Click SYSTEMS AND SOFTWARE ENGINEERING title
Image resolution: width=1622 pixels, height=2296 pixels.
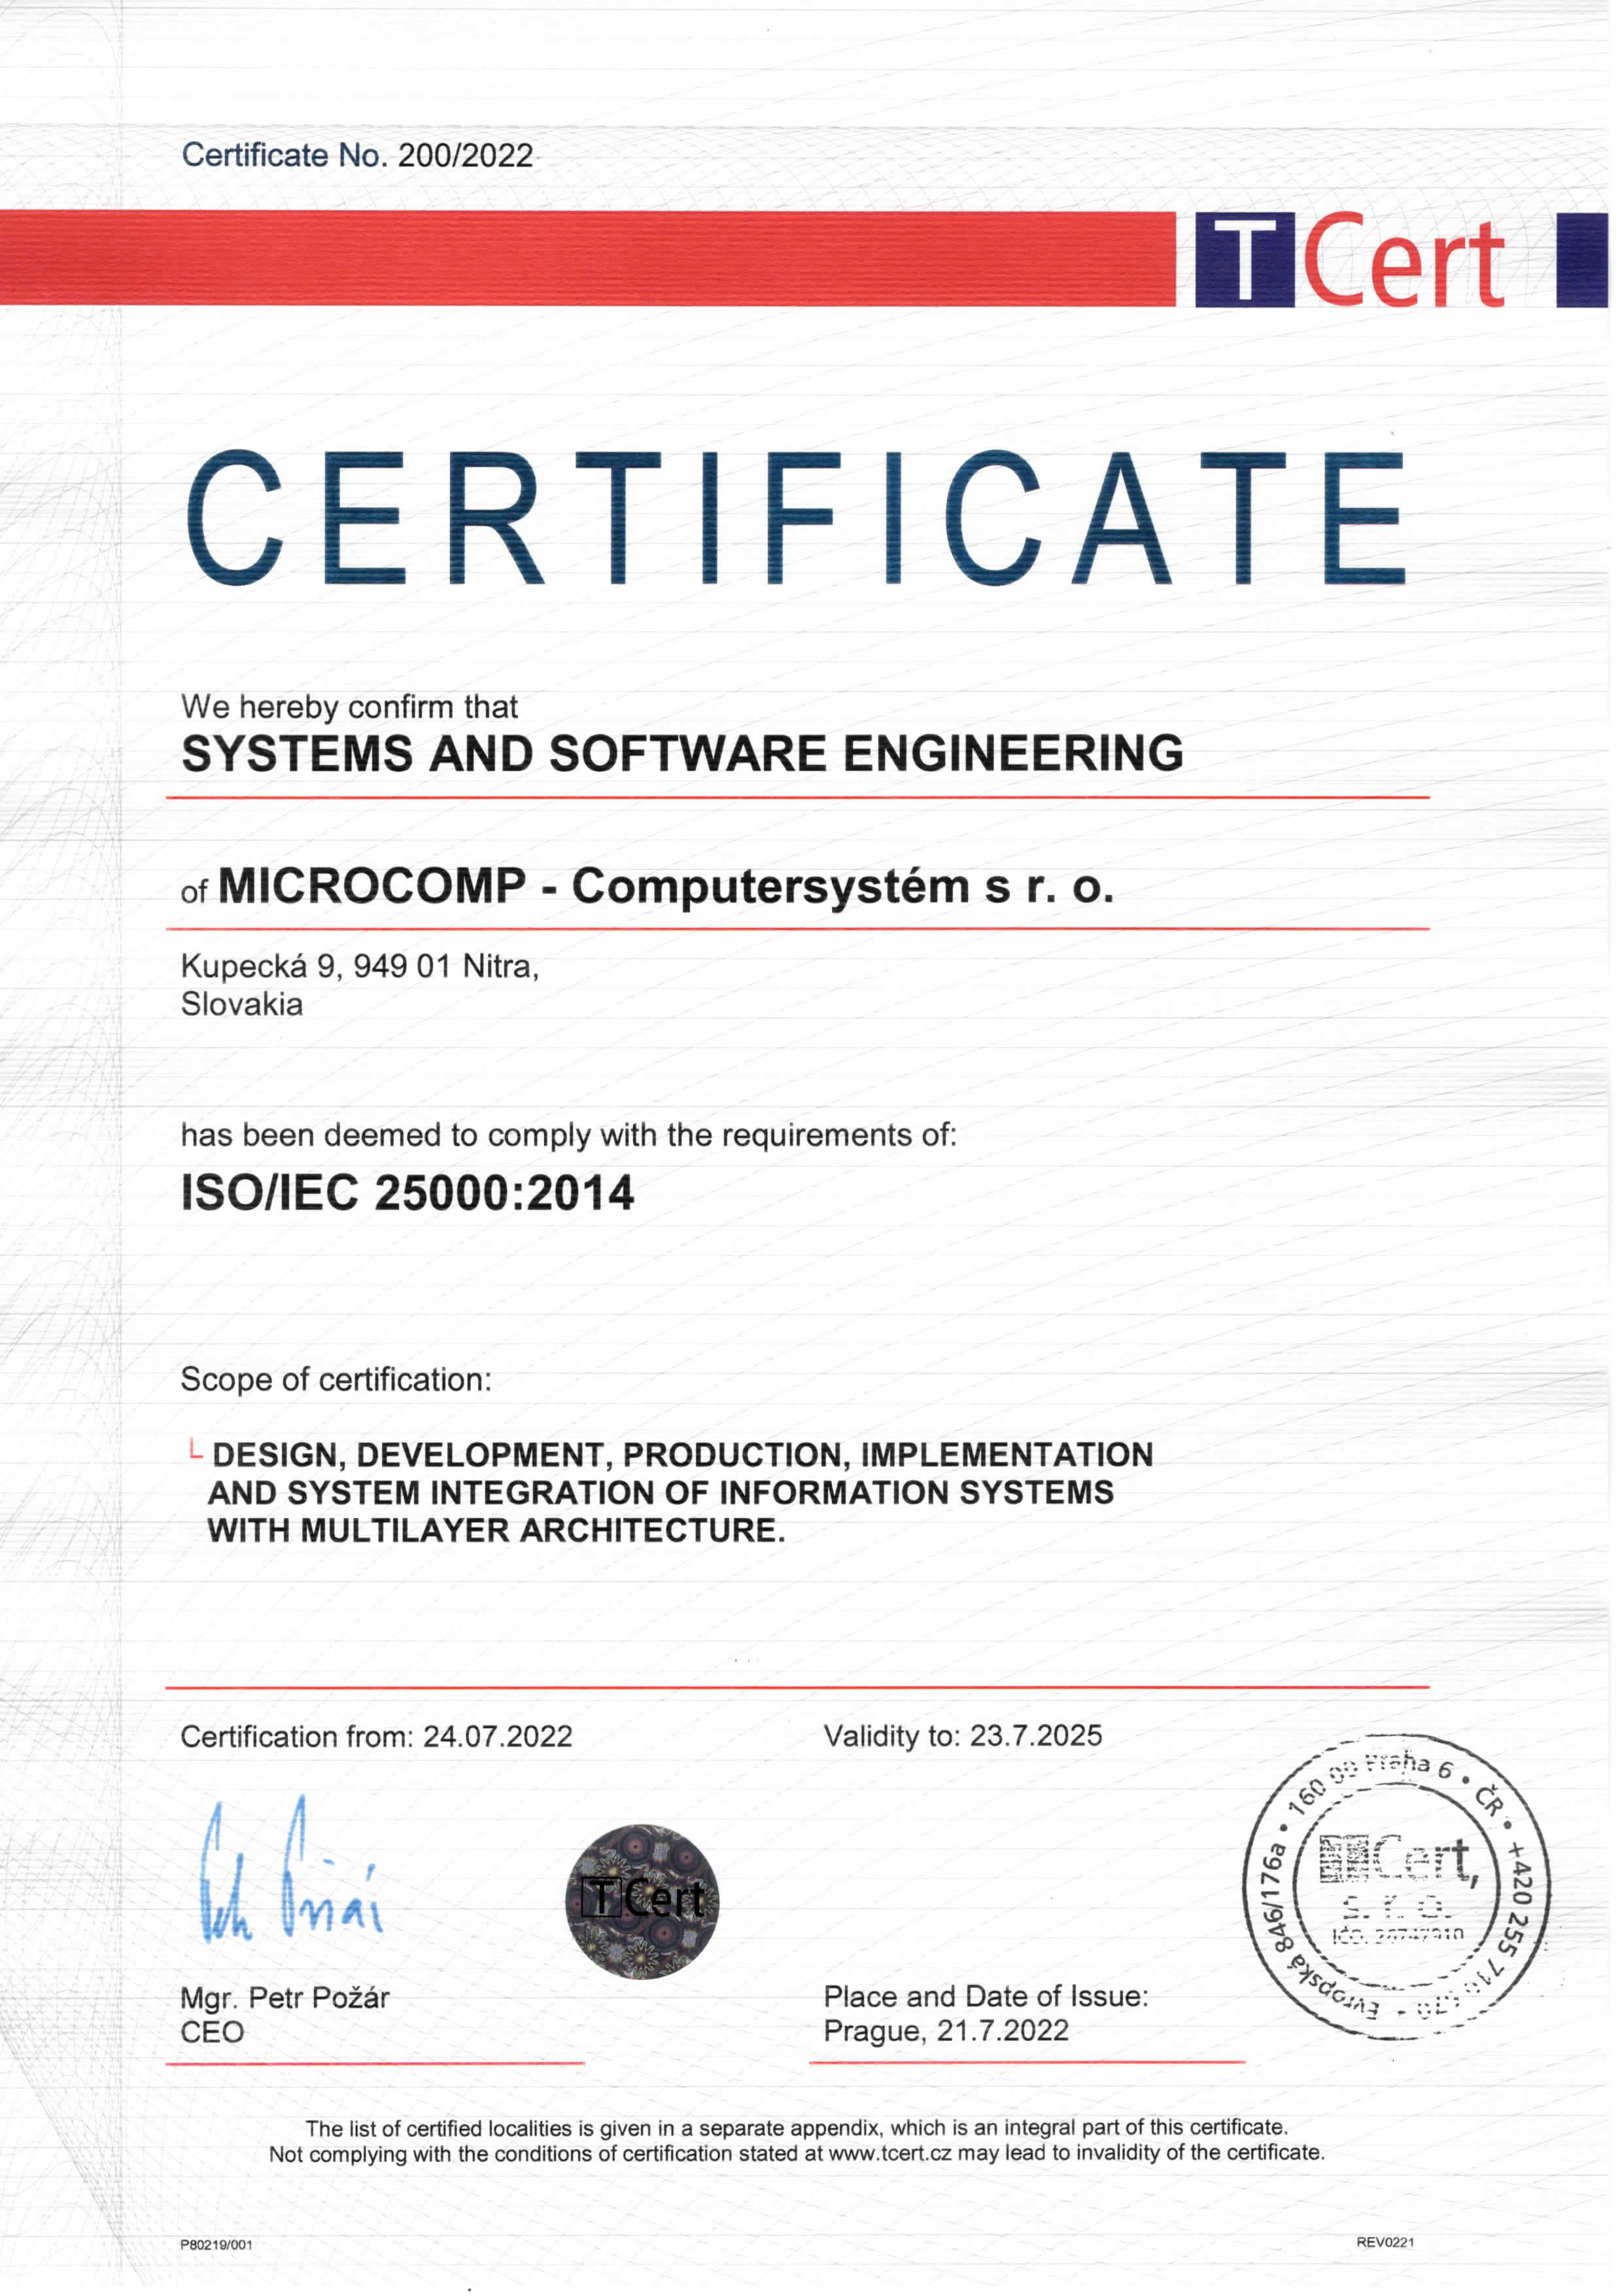click(682, 754)
